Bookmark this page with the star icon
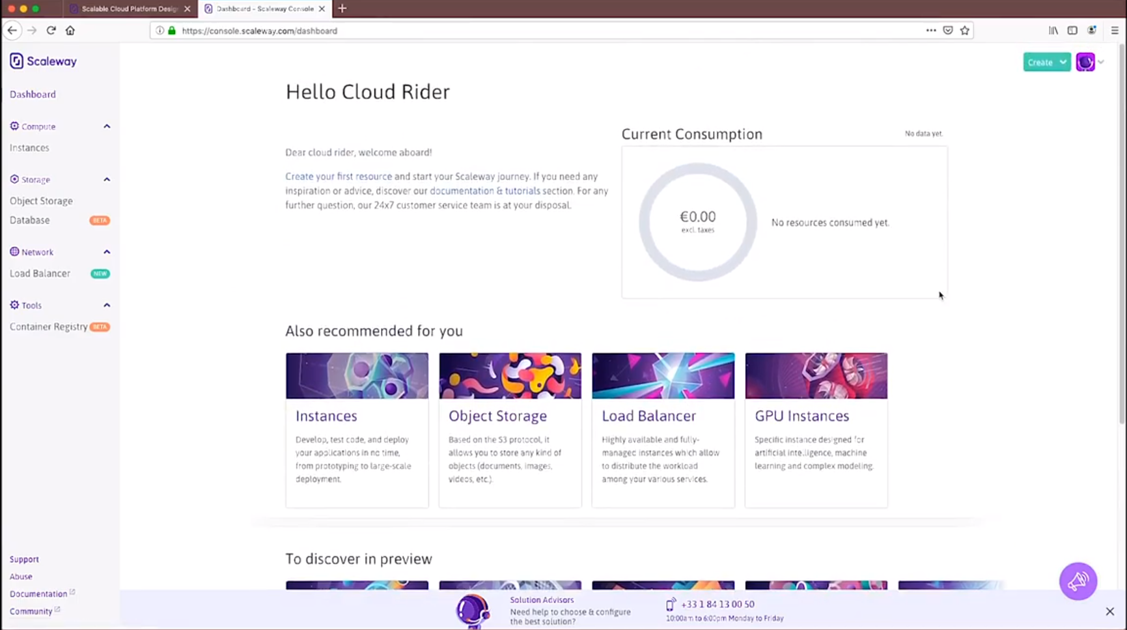The height and width of the screenshot is (630, 1127). pos(965,31)
